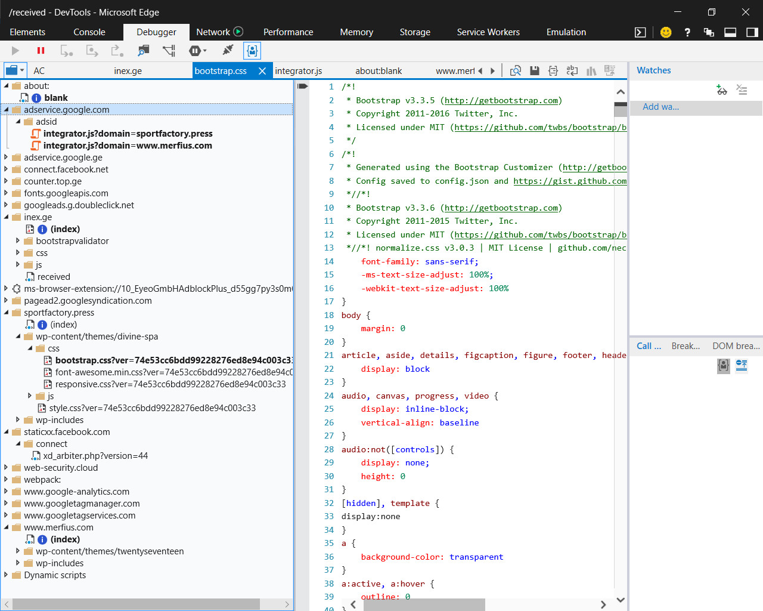
Task: Open the console drawer icon
Action: pyautogui.click(x=640, y=32)
